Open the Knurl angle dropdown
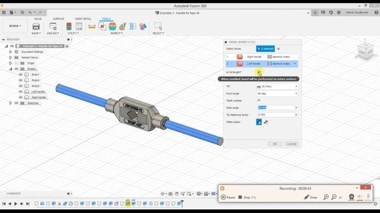This screenshot has width=380, height=213. coord(277,93)
